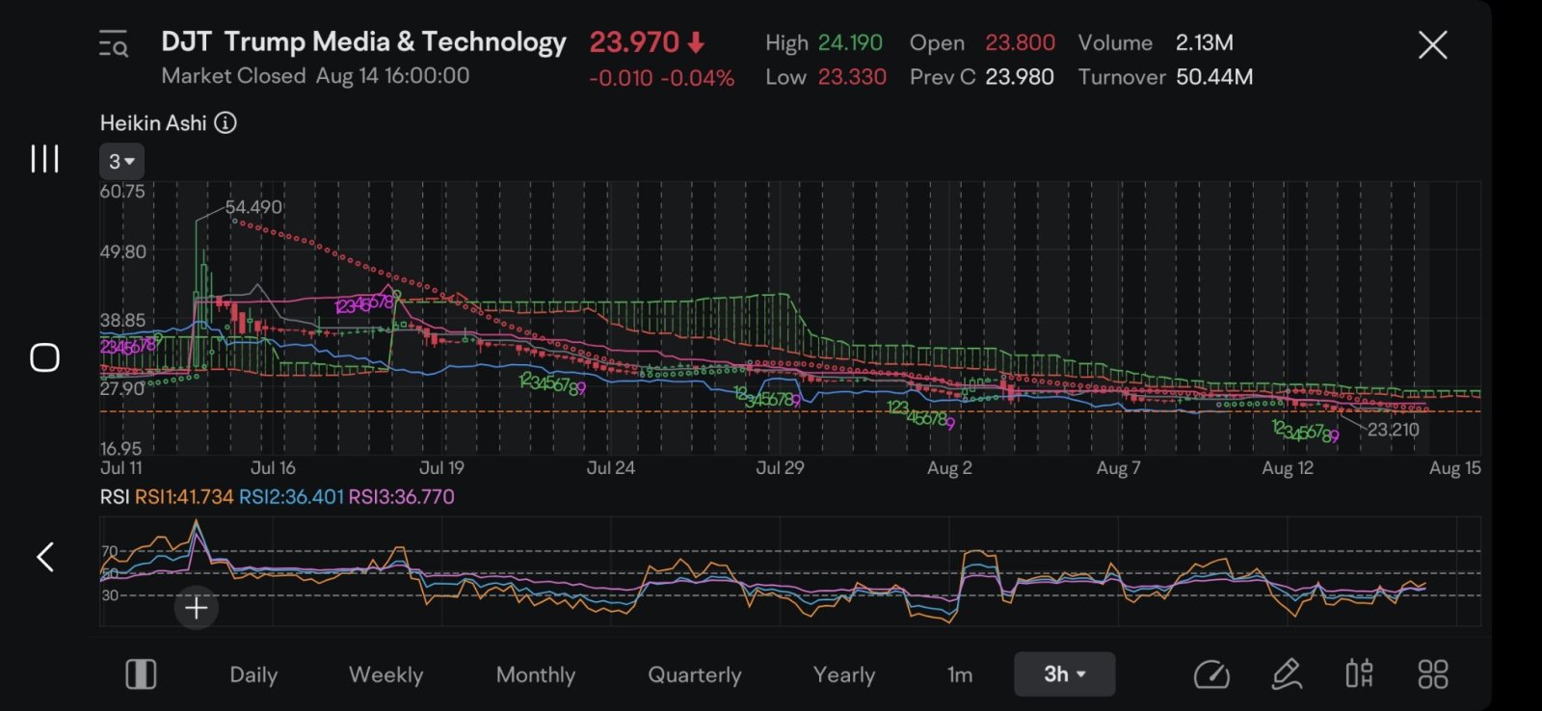Tap the RSI1:41.734 value label

(184, 497)
